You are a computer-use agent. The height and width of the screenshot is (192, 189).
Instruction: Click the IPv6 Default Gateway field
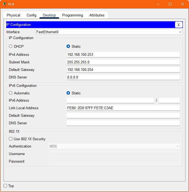pyautogui.click(x=123, y=115)
